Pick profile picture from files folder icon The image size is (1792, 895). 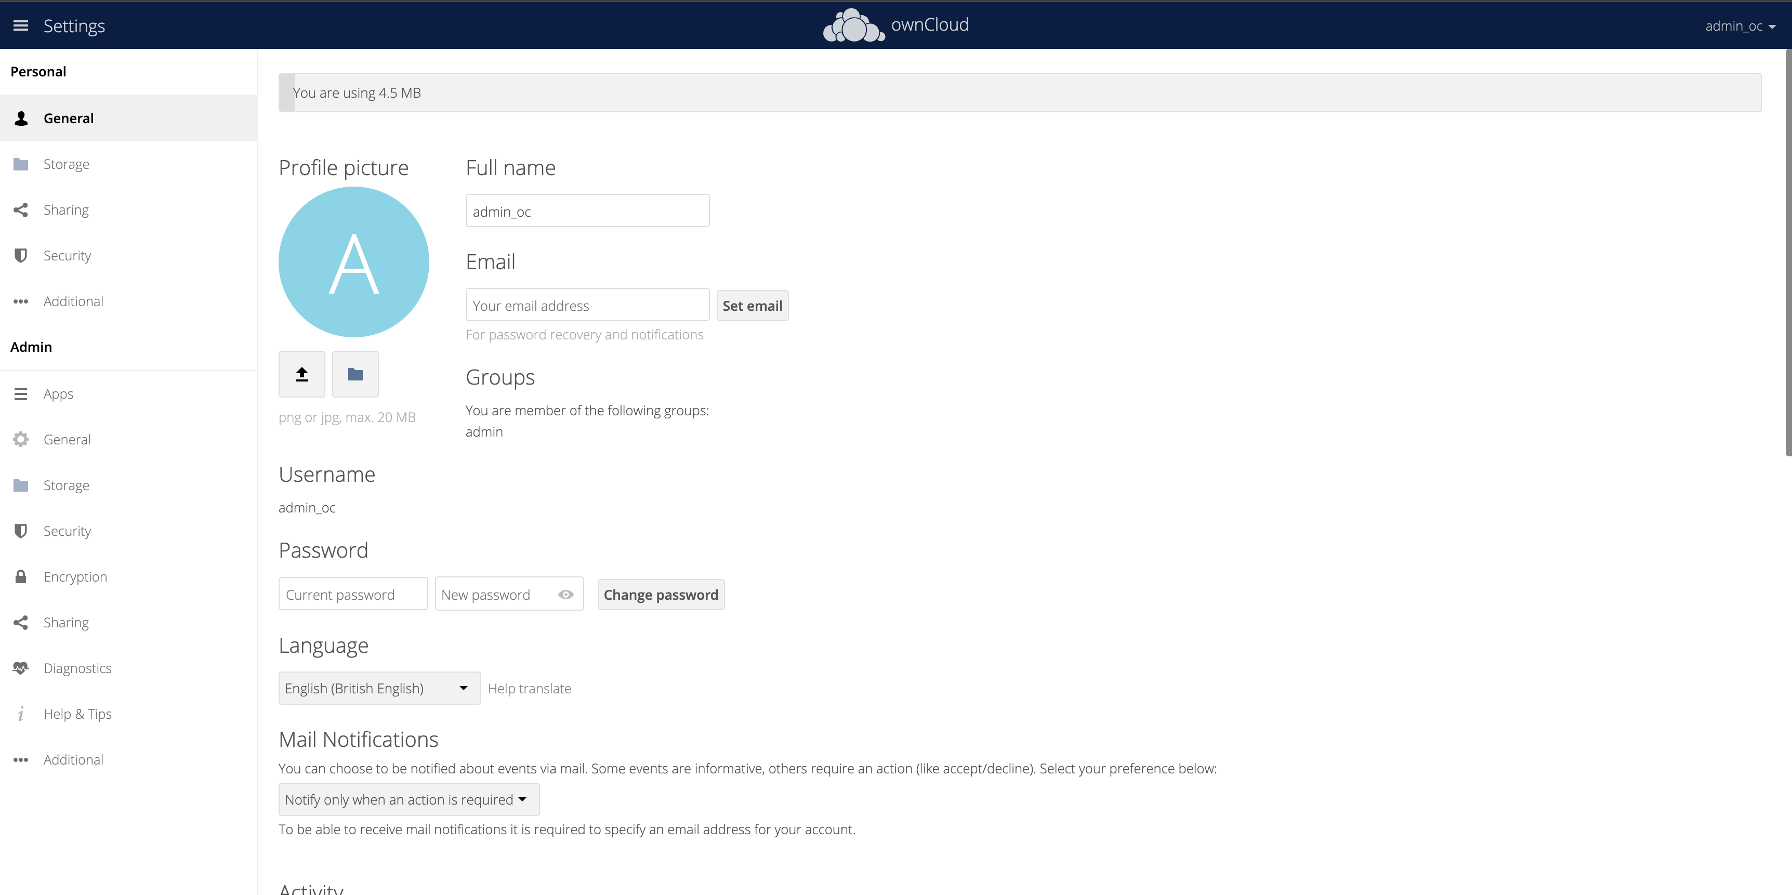(x=355, y=374)
